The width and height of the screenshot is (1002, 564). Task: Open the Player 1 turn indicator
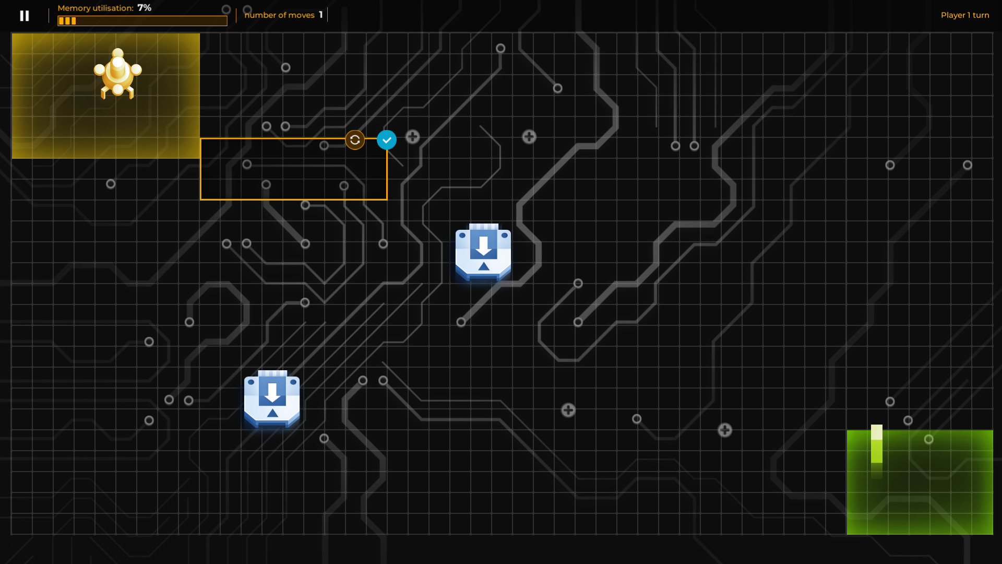964,15
